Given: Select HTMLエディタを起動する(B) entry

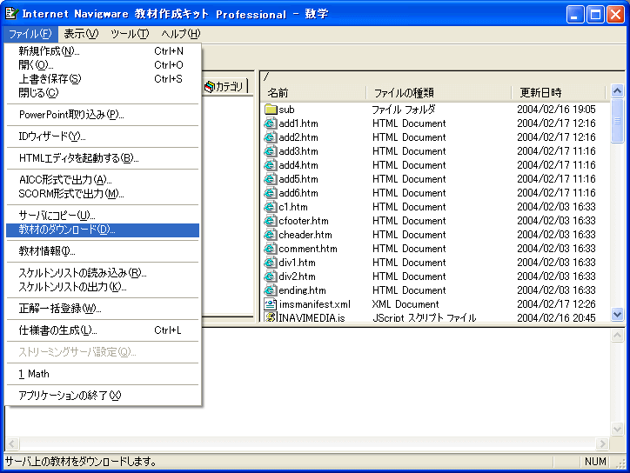Looking at the screenshot, I should point(103,158).
